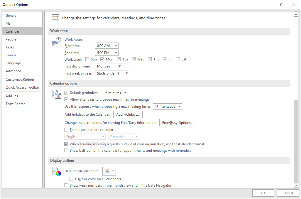This screenshot has height=199, width=301.
Task: Click the calendar grid icon in the header
Action: (x=55, y=18)
